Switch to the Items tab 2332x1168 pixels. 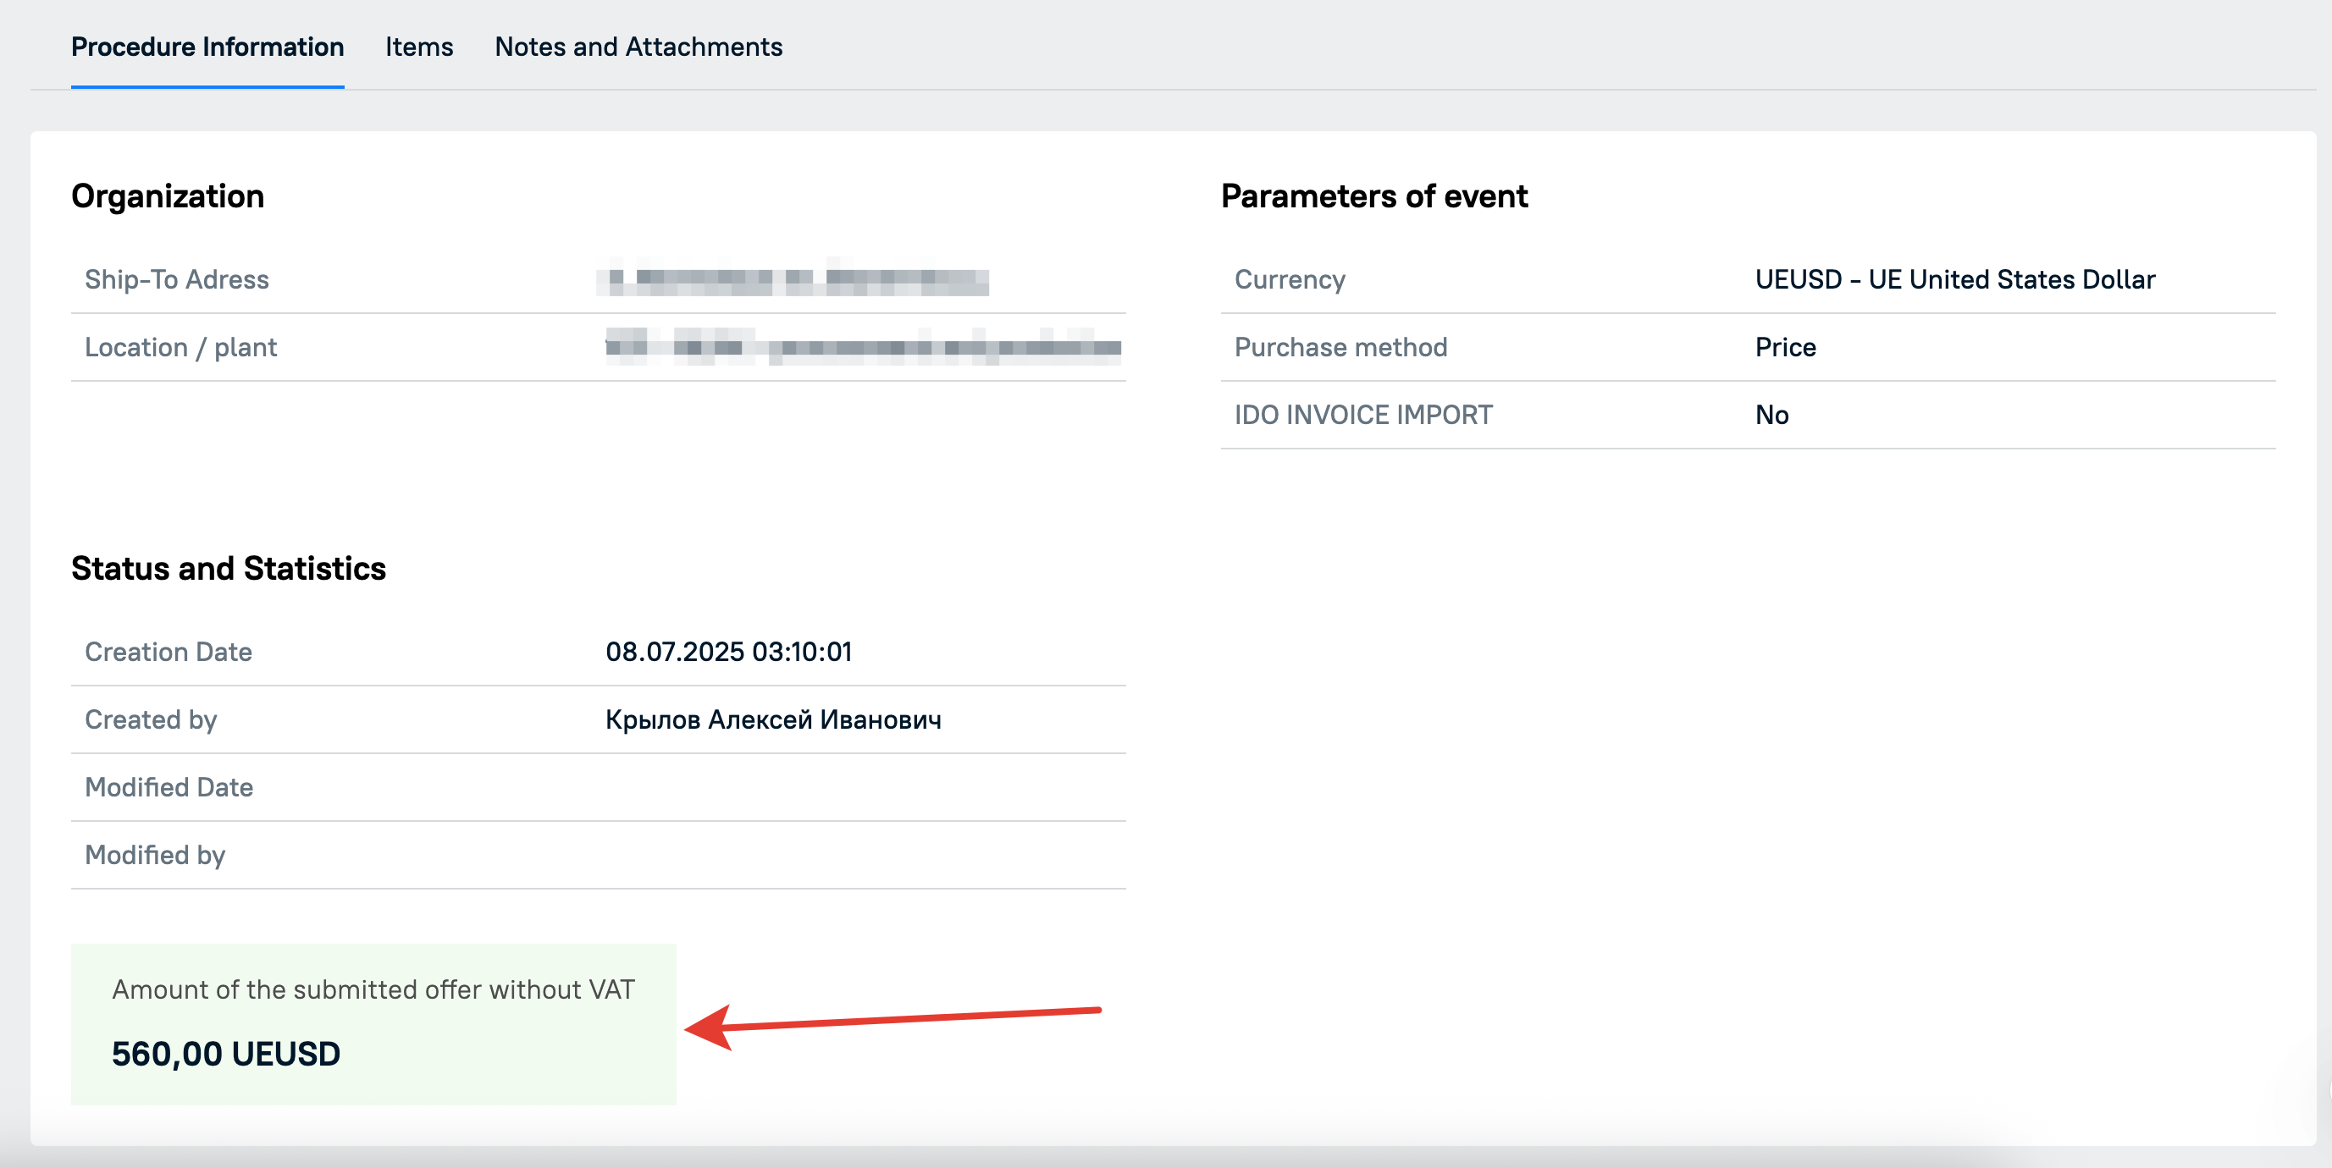click(418, 47)
